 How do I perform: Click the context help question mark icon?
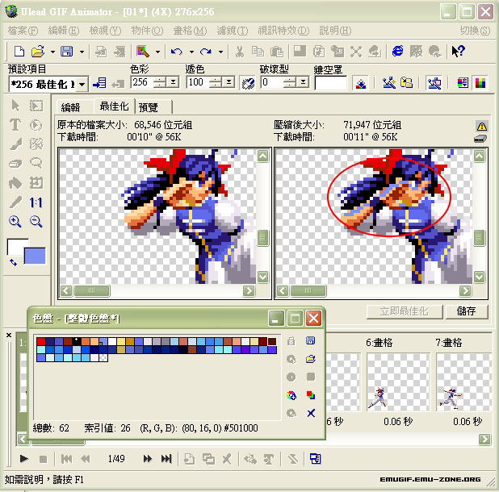click(458, 51)
